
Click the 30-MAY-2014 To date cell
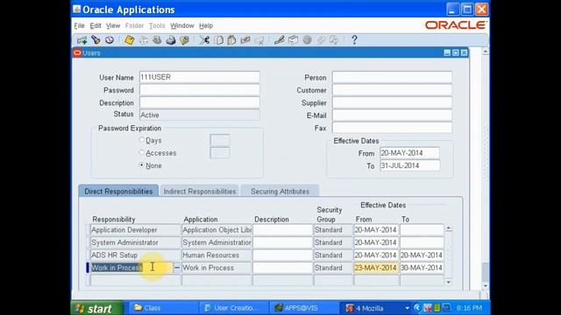click(x=422, y=268)
